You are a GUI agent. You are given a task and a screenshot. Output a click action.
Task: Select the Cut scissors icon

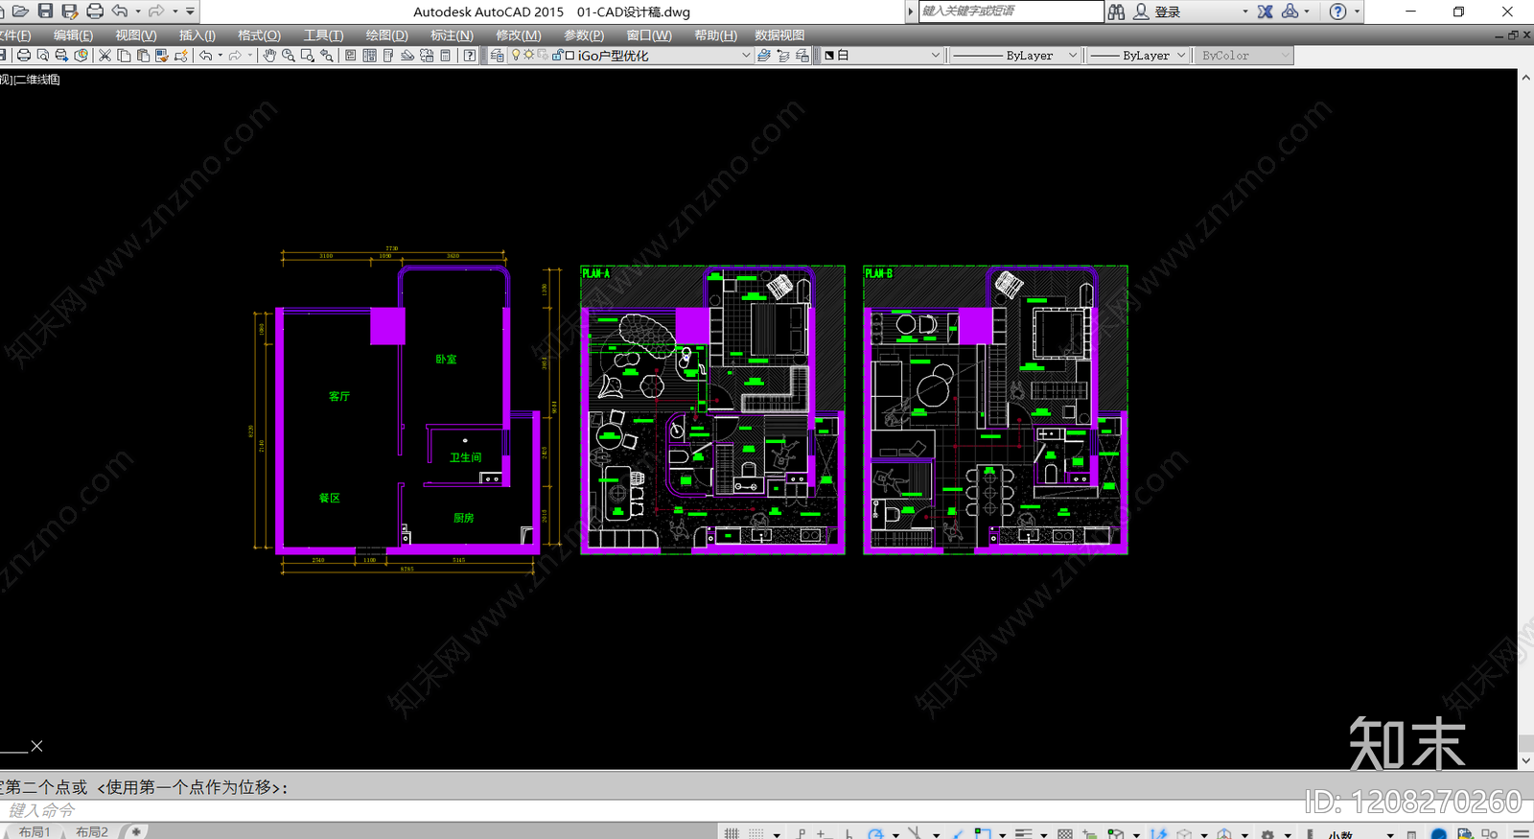coord(105,56)
